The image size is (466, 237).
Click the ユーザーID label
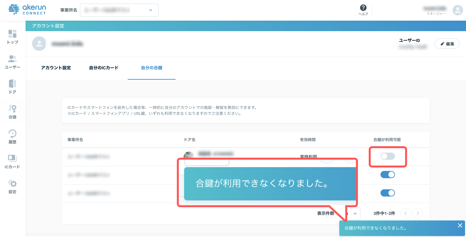click(x=409, y=40)
